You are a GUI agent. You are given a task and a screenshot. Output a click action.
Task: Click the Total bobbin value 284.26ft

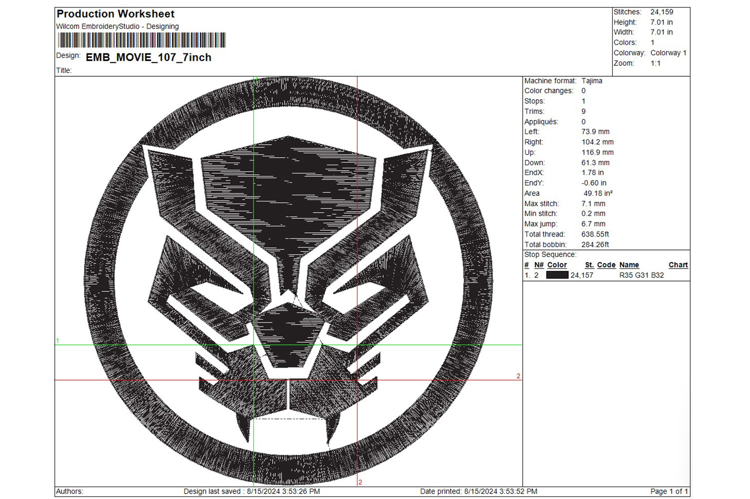[595, 245]
